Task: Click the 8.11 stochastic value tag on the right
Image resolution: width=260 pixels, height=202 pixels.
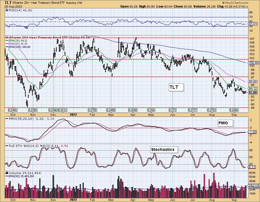Action: [x=252, y=167]
